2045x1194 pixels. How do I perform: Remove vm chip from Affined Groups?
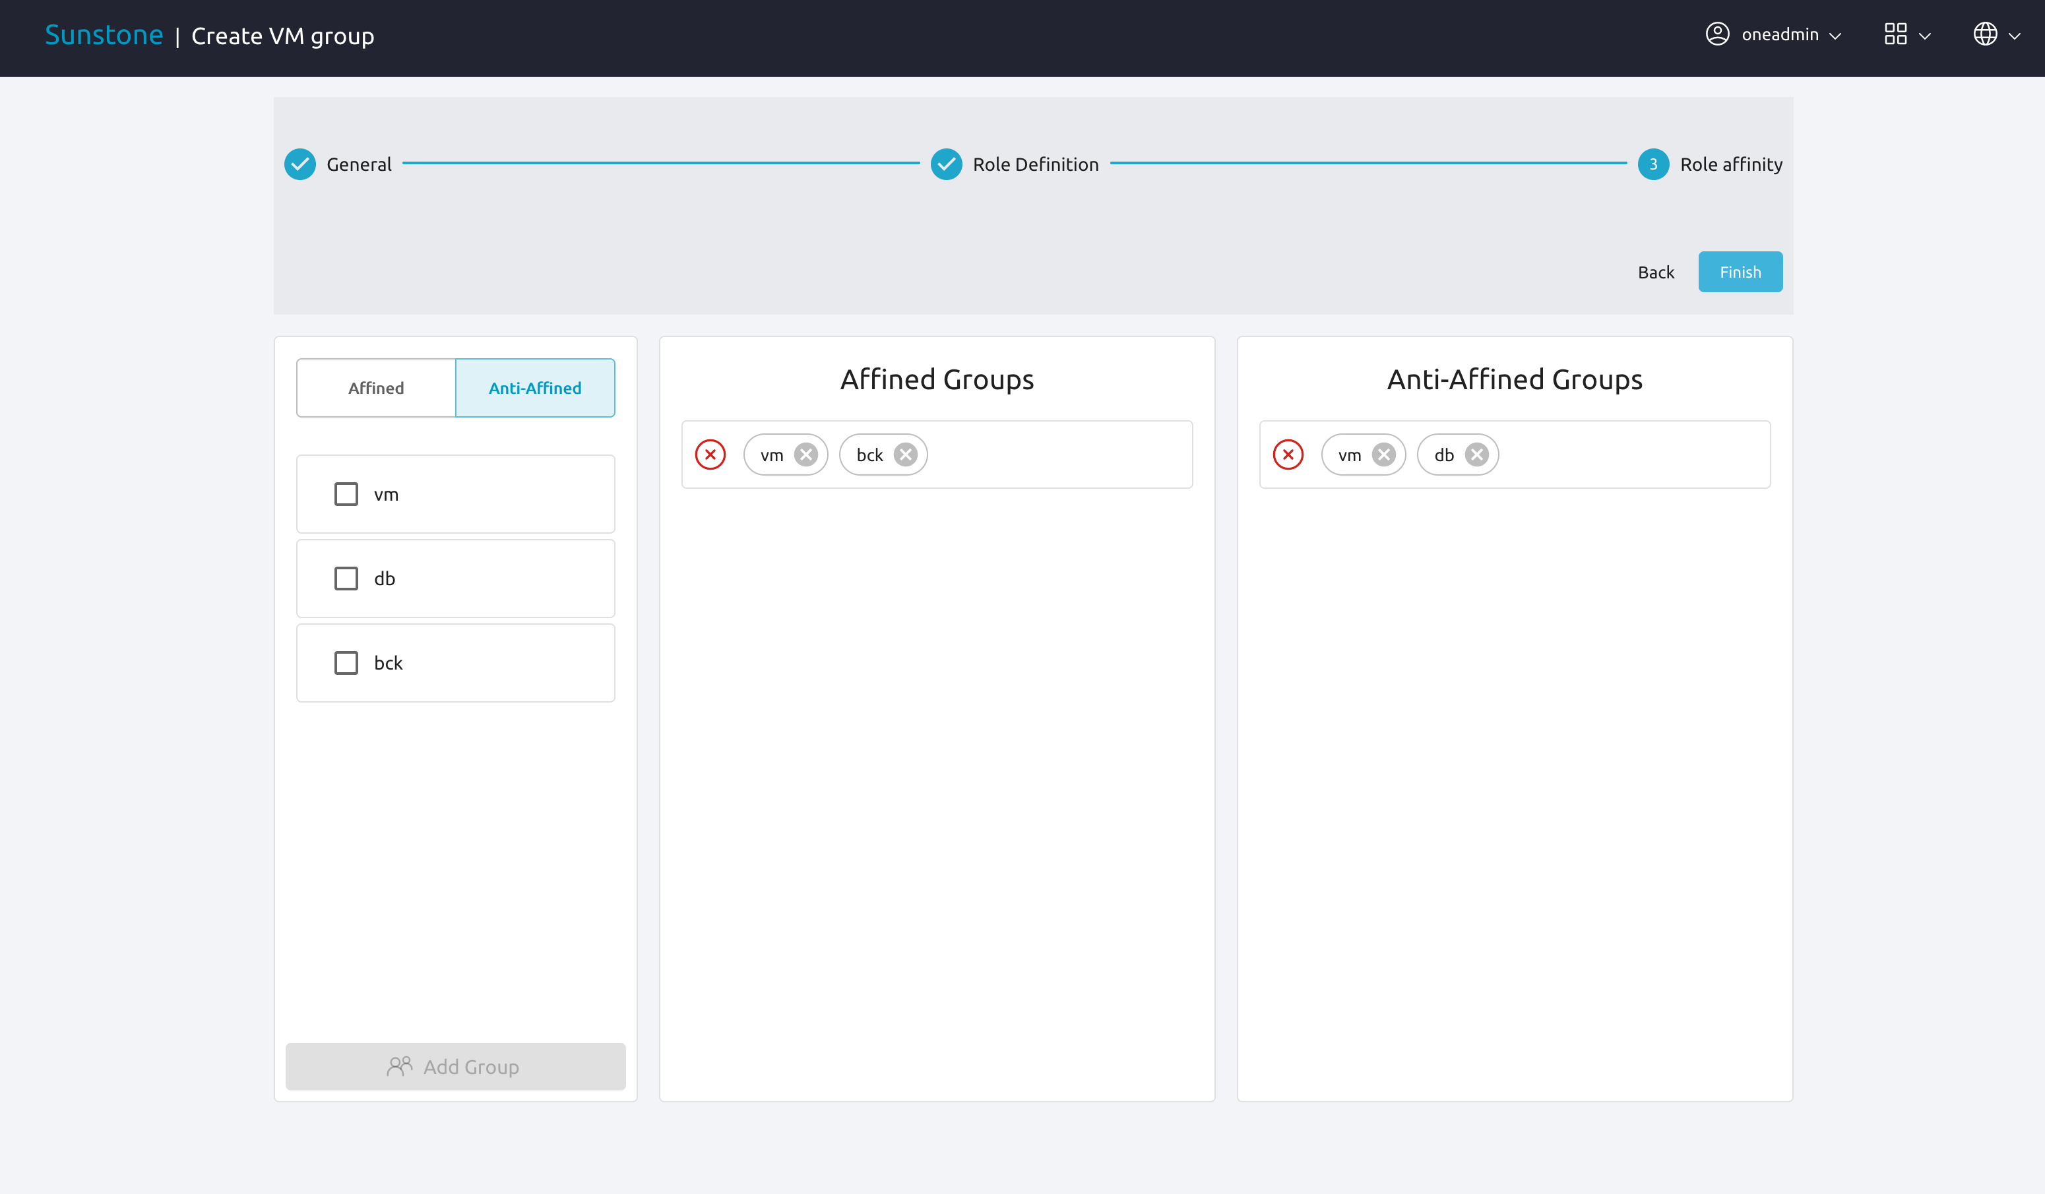(806, 455)
